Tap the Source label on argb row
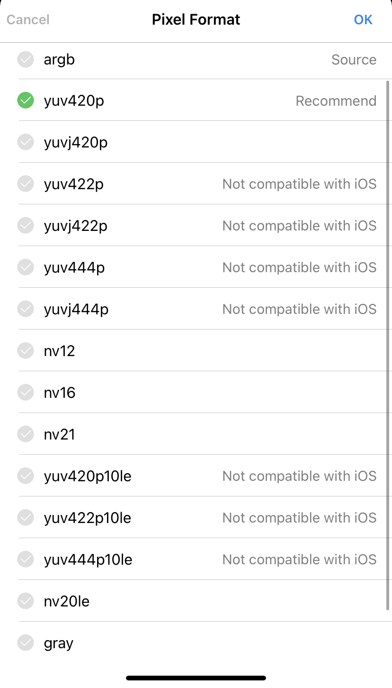Image resolution: width=392 pixels, height=688 pixels. [354, 60]
